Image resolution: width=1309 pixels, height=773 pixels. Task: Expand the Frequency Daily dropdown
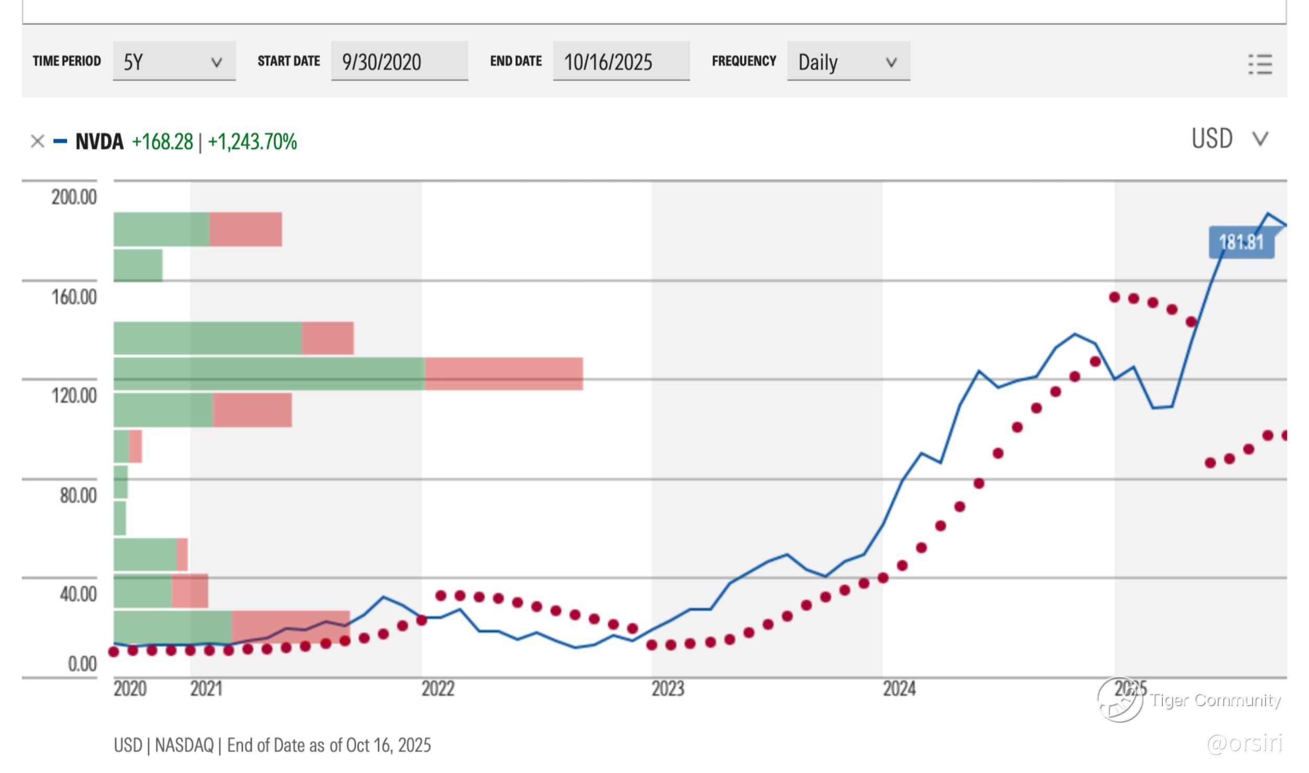click(x=848, y=62)
